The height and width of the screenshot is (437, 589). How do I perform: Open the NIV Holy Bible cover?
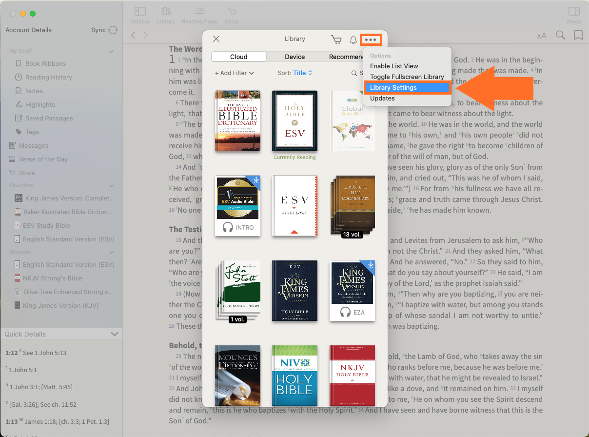(x=294, y=376)
